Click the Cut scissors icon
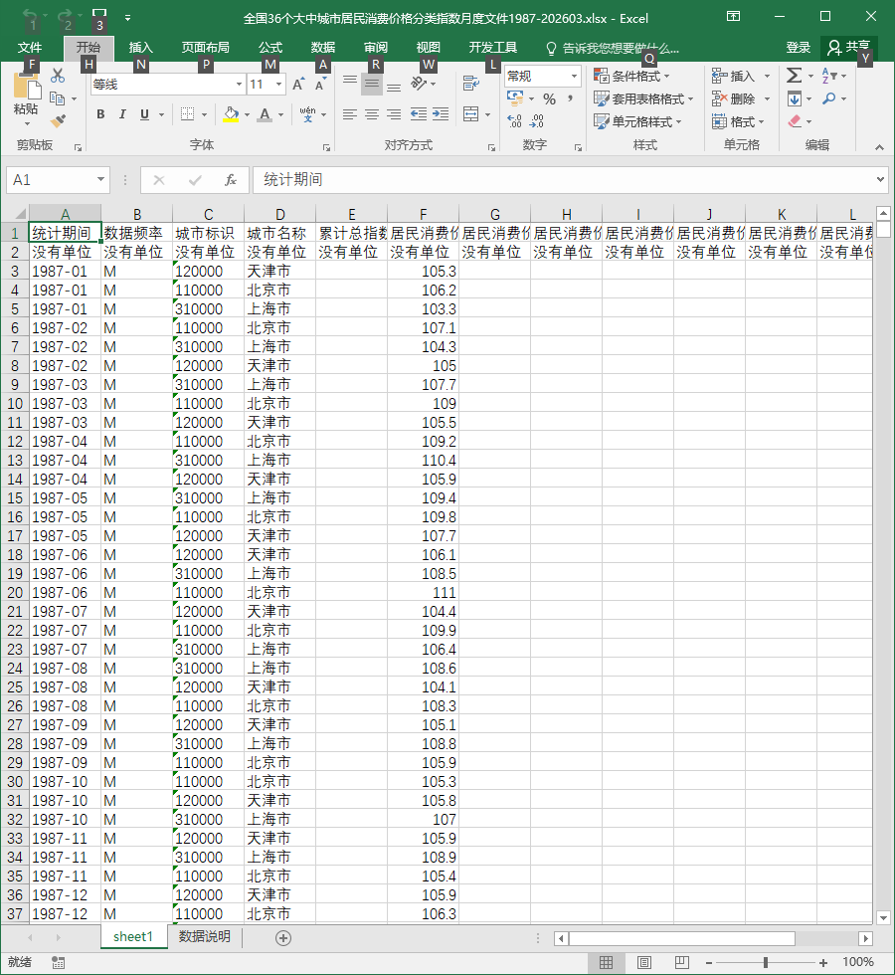The image size is (895, 975). pyautogui.click(x=58, y=76)
